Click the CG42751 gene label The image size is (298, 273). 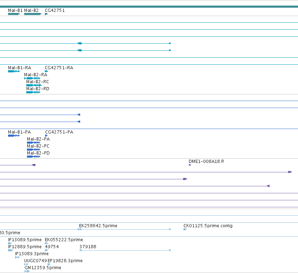[55, 10]
